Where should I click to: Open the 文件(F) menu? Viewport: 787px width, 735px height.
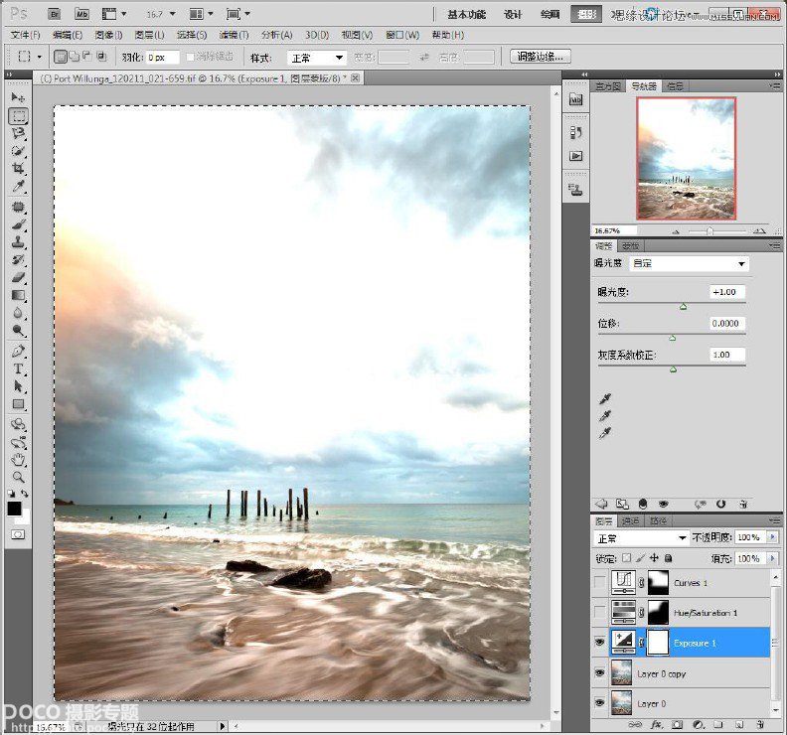coord(25,35)
